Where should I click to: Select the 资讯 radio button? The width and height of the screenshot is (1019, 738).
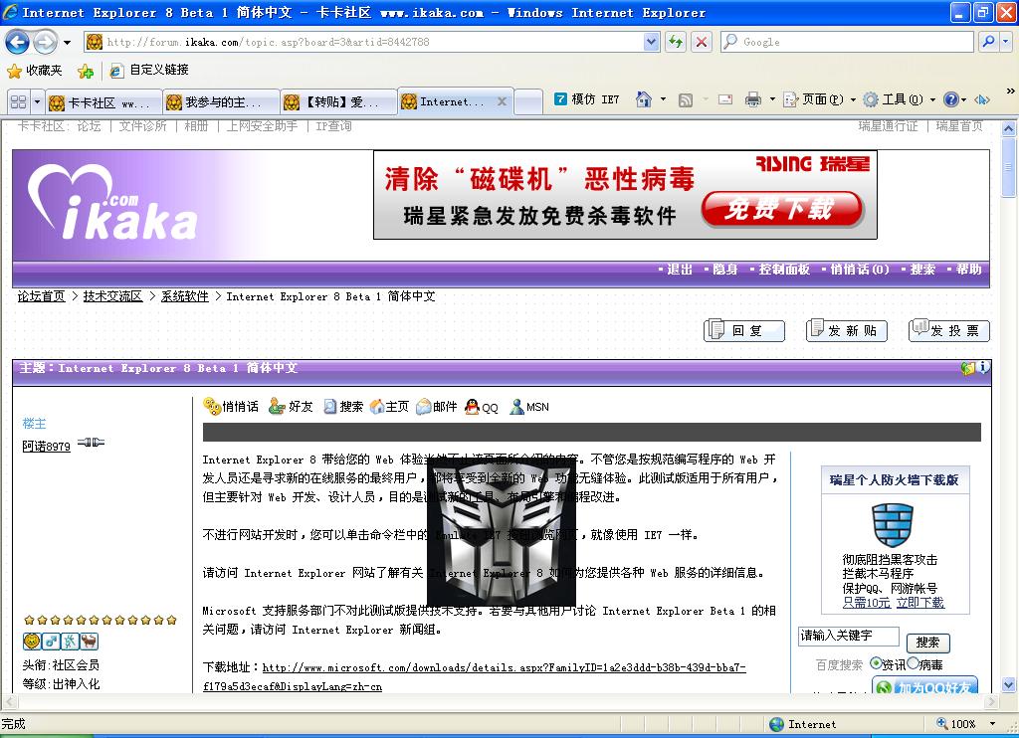pyautogui.click(x=876, y=663)
